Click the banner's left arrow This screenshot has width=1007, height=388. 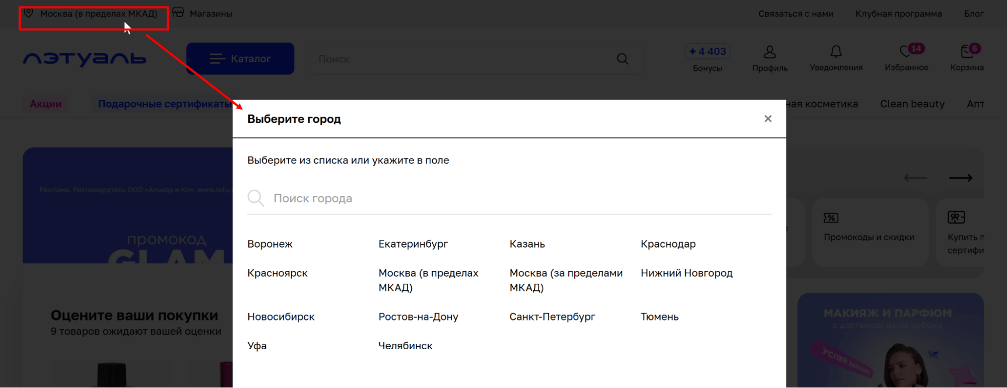pyautogui.click(x=915, y=178)
